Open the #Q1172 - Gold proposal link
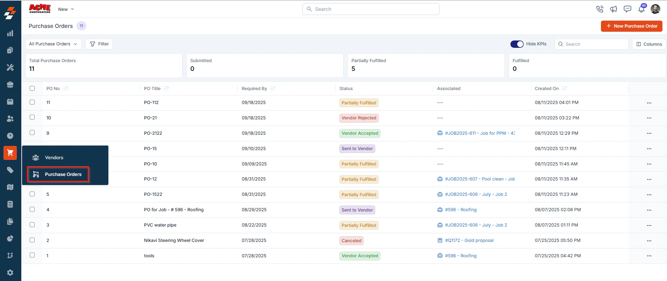The width and height of the screenshot is (667, 281). (469, 240)
